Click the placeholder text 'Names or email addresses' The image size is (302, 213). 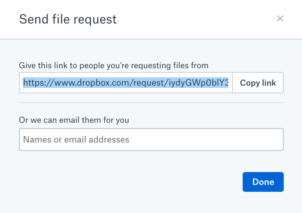[x=76, y=140]
